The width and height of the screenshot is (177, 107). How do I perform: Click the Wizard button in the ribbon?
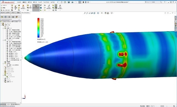click(4, 5)
